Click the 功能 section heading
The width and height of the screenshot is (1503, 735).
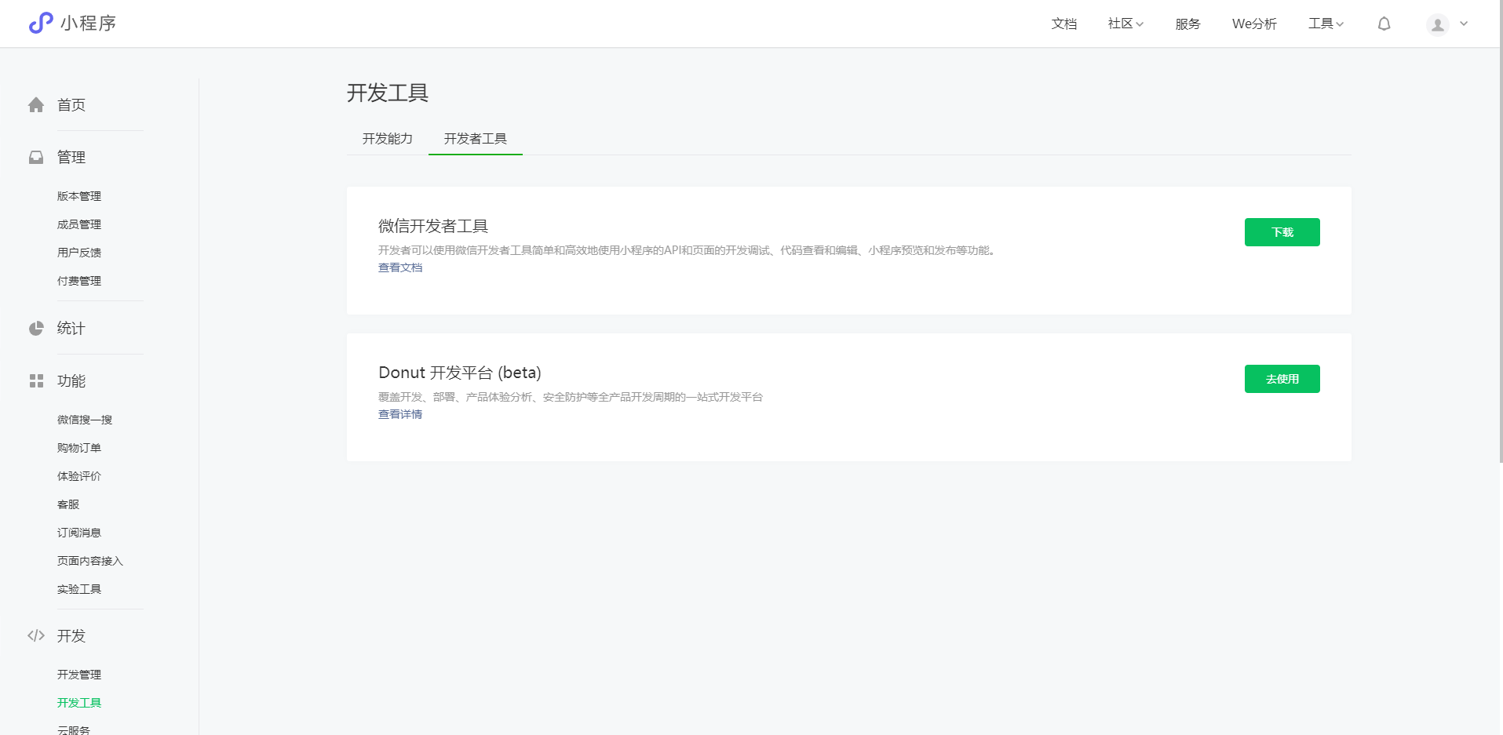(x=71, y=381)
